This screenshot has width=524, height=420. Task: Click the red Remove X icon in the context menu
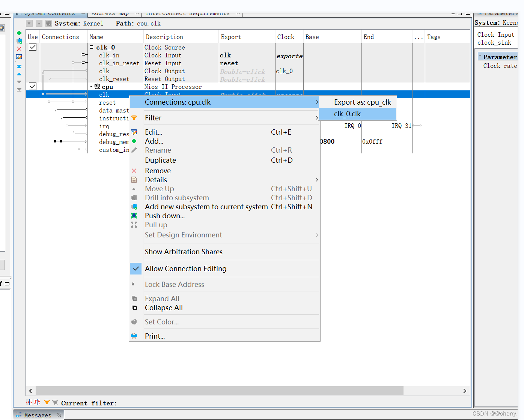point(134,171)
